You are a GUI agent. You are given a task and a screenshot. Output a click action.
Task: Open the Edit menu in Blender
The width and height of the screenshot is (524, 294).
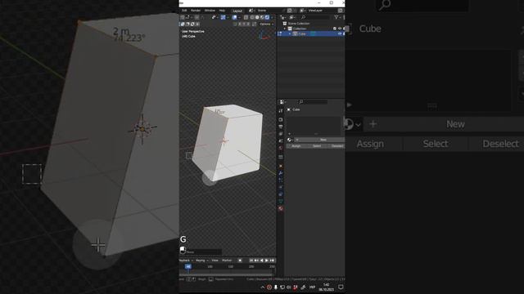[184, 11]
